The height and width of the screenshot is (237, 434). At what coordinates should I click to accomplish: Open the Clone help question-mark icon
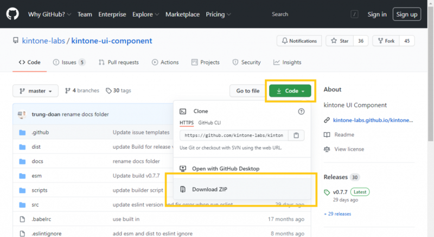tap(301, 111)
